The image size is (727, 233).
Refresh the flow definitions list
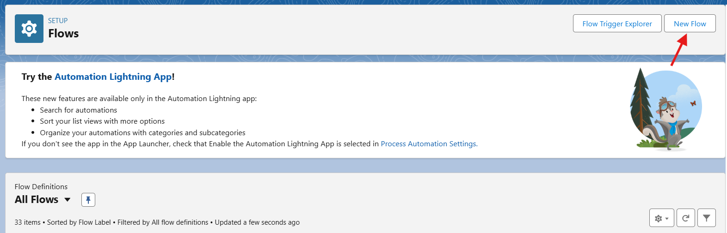(x=686, y=218)
